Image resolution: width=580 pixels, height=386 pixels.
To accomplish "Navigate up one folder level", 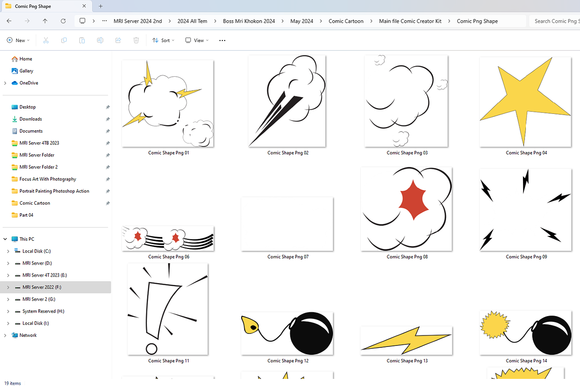I will click(45, 21).
